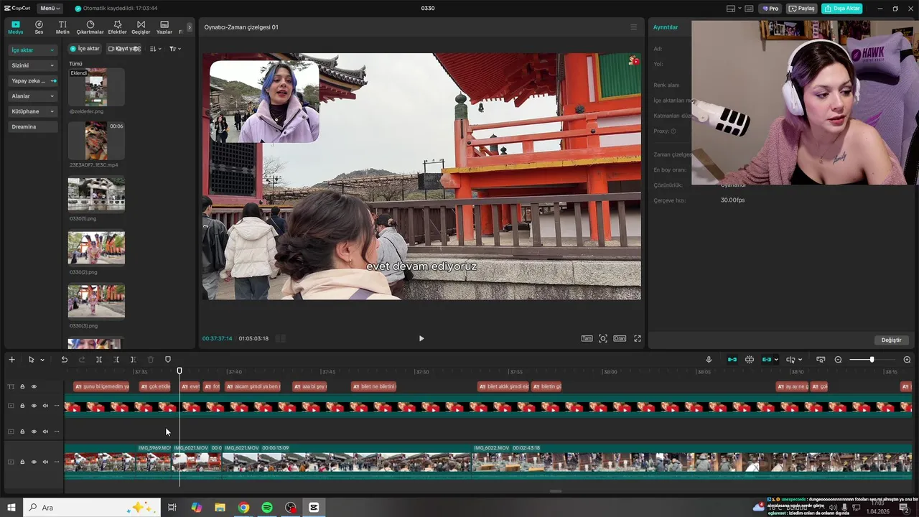919x517 pixels.
Task: Open Dreamina in the sidebar
Action: pyautogui.click(x=33, y=127)
